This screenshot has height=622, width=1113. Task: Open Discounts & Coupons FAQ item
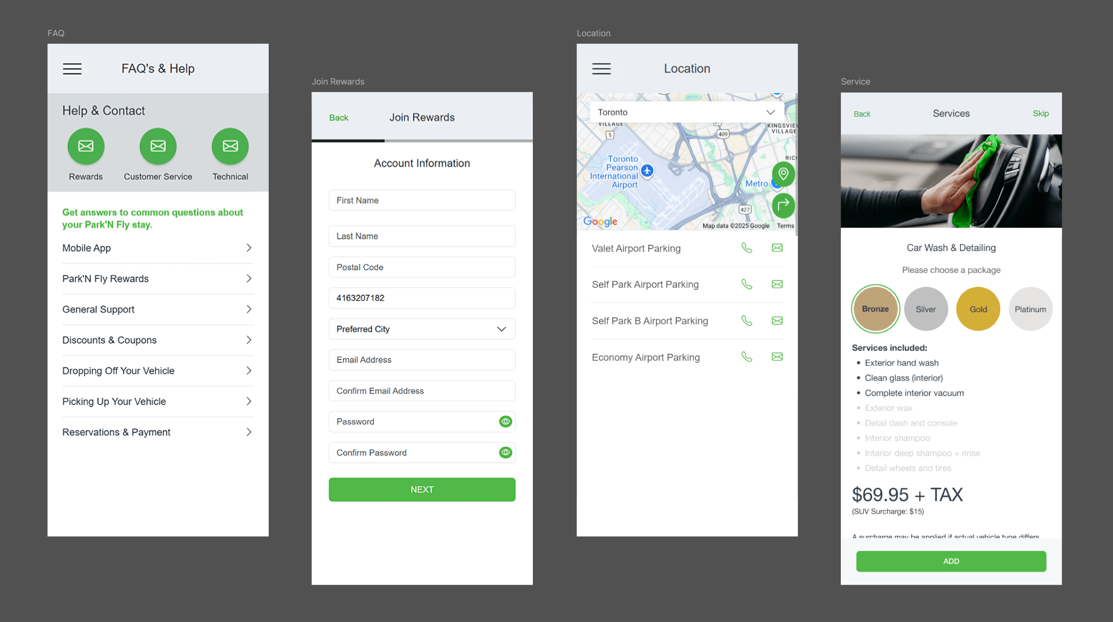pyautogui.click(x=157, y=340)
